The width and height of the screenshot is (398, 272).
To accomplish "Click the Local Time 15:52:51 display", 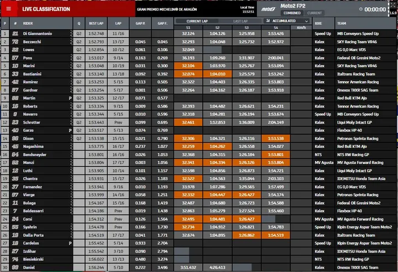I will (247, 9).
